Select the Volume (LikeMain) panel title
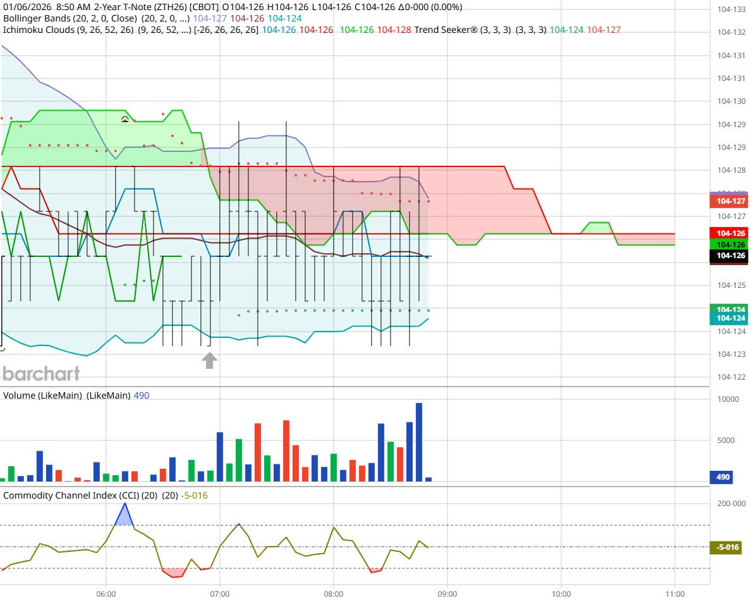The image size is (751, 603). (x=37, y=395)
